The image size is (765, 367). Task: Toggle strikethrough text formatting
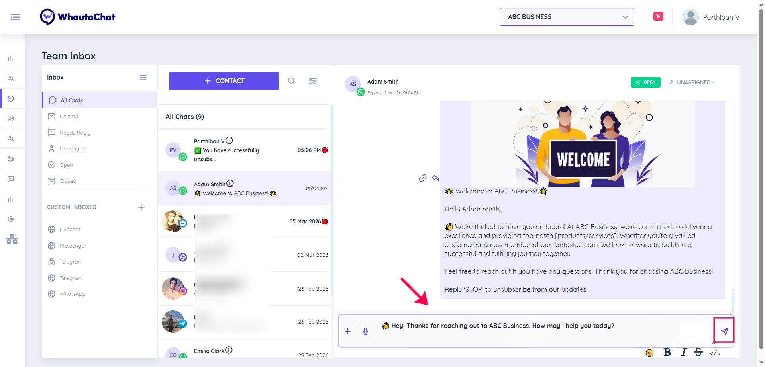(x=698, y=352)
